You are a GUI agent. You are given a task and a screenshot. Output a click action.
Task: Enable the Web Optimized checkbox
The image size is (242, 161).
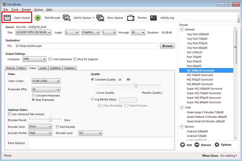[x=50, y=59]
